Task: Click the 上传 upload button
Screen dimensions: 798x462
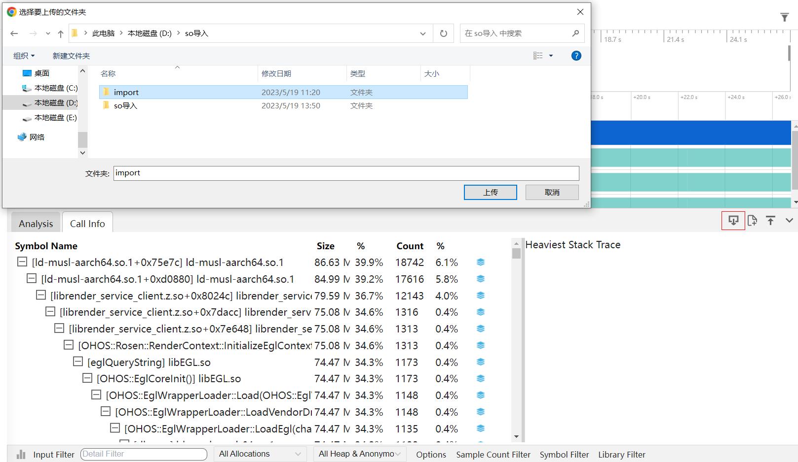Action: (x=490, y=192)
